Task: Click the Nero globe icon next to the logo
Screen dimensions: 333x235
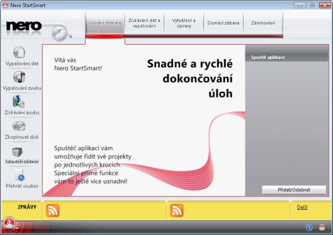Action: point(59,33)
